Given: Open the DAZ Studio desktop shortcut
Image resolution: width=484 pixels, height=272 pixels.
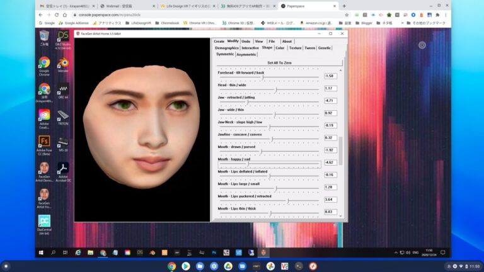Looking at the screenshot, I should coord(63,40).
